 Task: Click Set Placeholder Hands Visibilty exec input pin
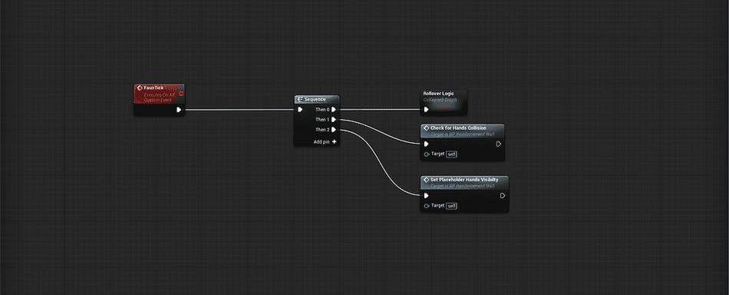point(427,196)
